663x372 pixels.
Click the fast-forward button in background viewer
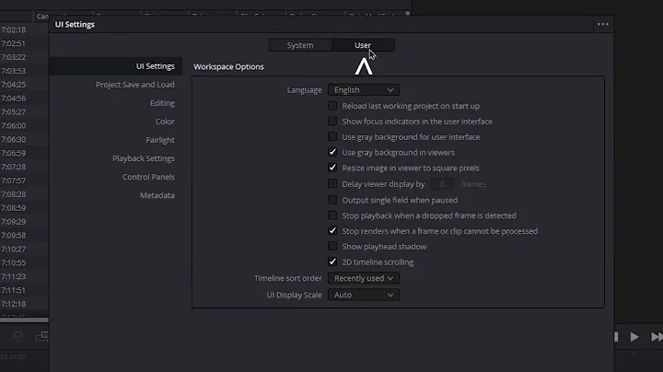(x=657, y=337)
